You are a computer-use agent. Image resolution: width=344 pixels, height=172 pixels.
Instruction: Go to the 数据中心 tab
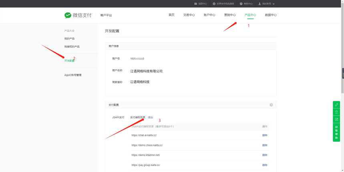coord(271,15)
